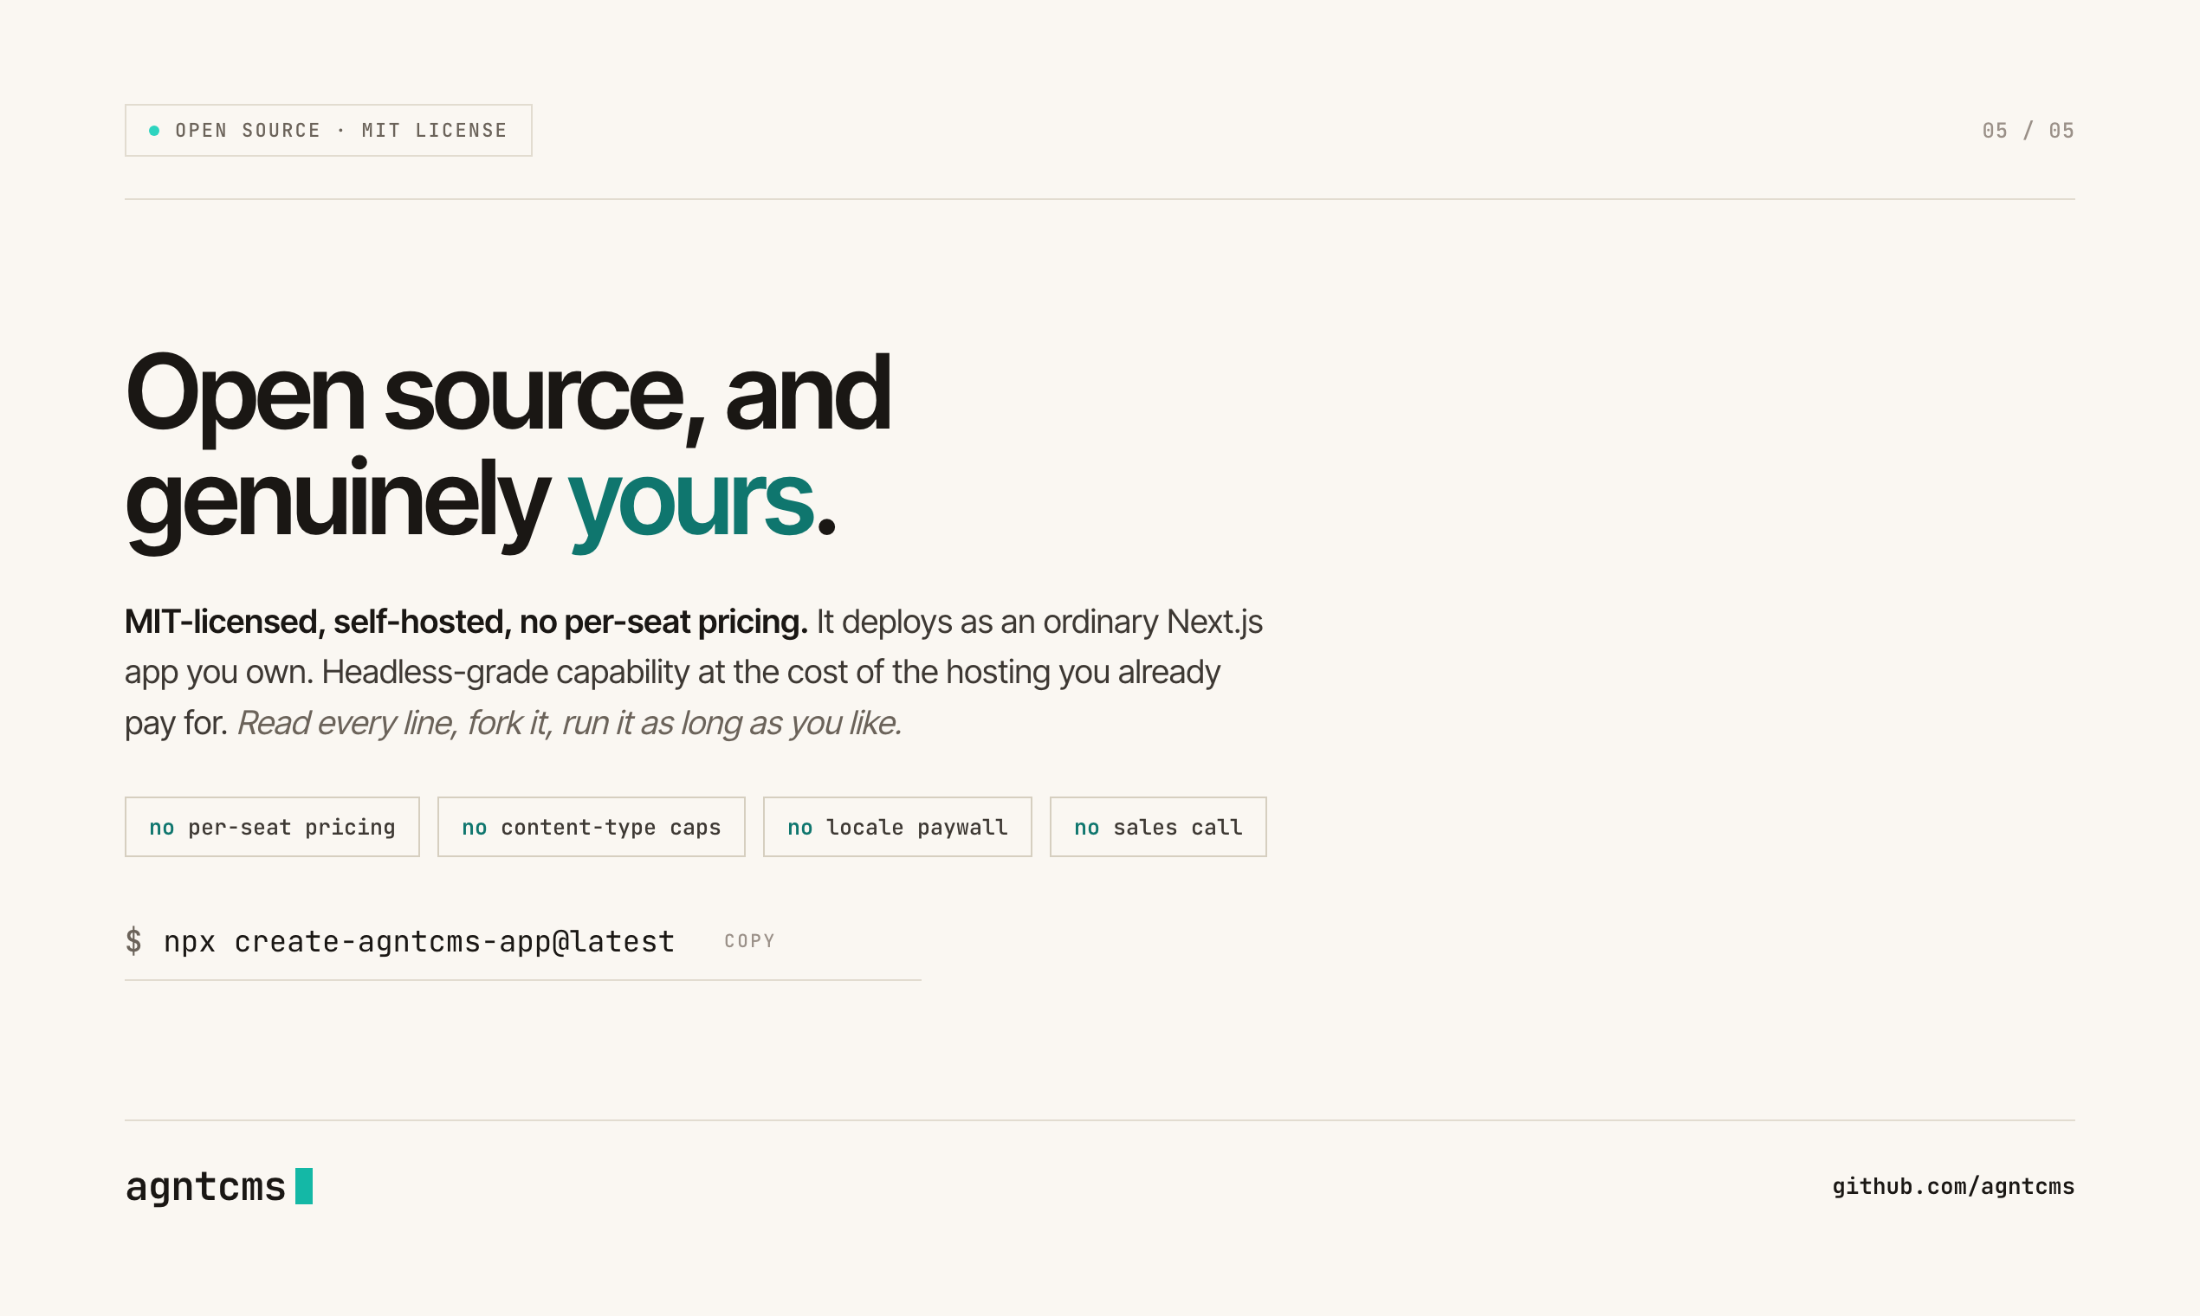Click the 'OPEN SOURCE · MIT LICENSE' badge
Viewport: 2200px width, 1316px height.
[328, 131]
